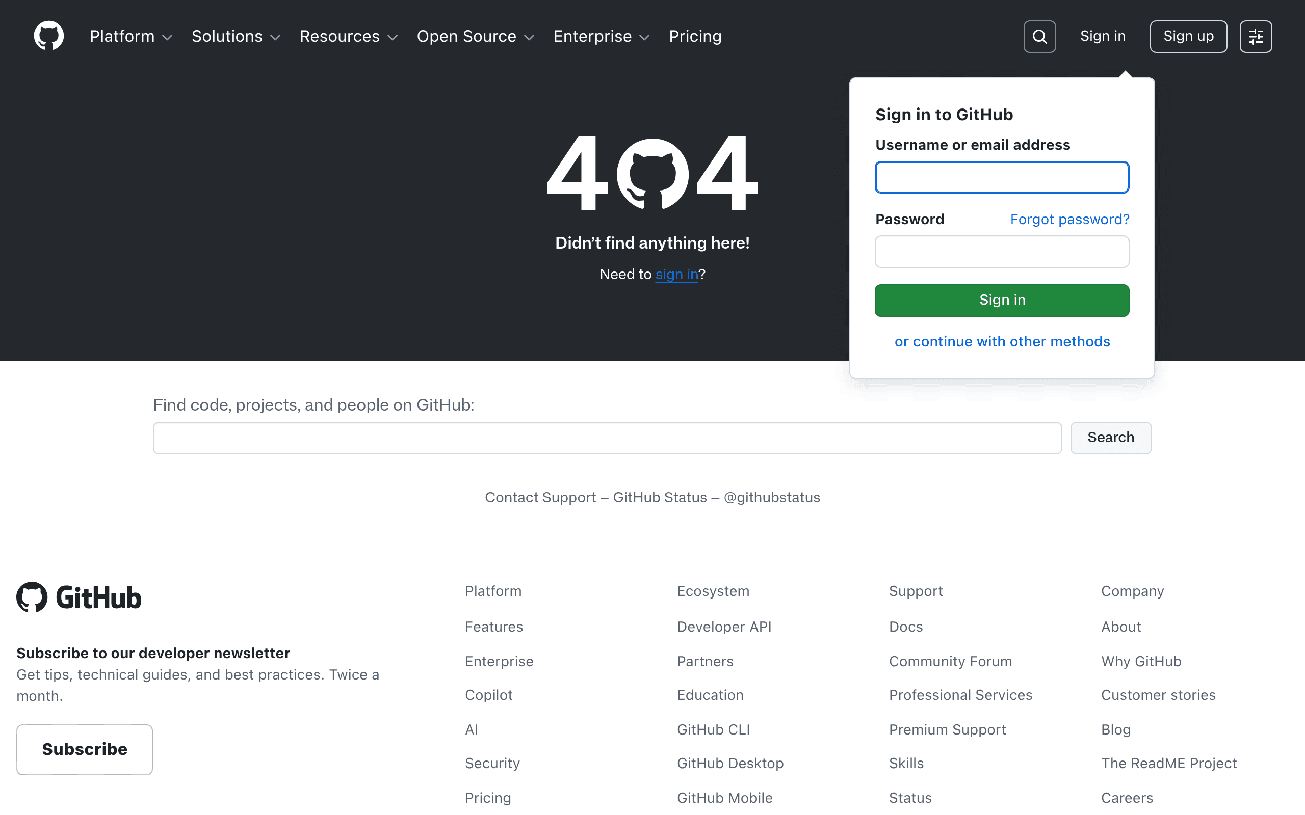
Task: Open Blog in the footer
Action: [1116, 730]
